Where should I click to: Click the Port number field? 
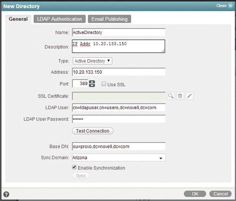point(80,83)
